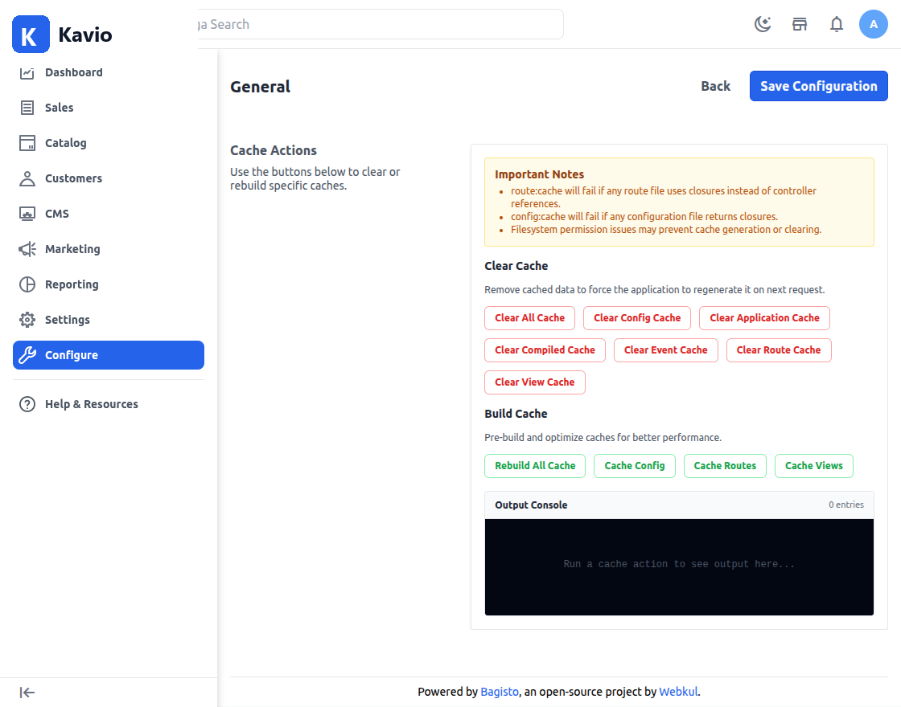Open the Webkul footer link

click(x=678, y=692)
